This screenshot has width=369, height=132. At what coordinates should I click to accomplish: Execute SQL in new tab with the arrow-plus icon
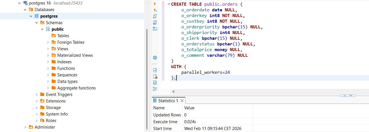click(x=155, y=10)
